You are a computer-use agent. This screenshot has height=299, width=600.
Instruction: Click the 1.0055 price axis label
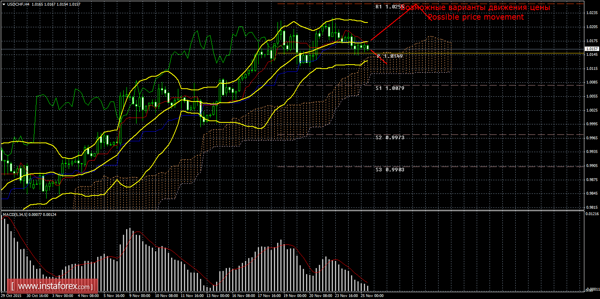(592, 96)
